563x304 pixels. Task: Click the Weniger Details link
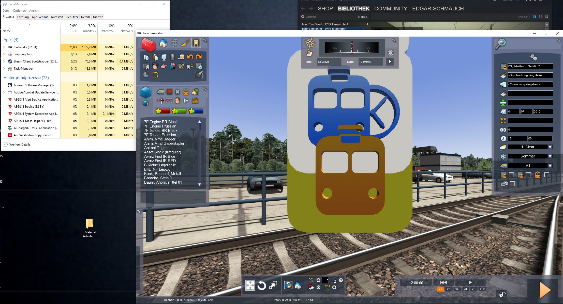pos(20,145)
